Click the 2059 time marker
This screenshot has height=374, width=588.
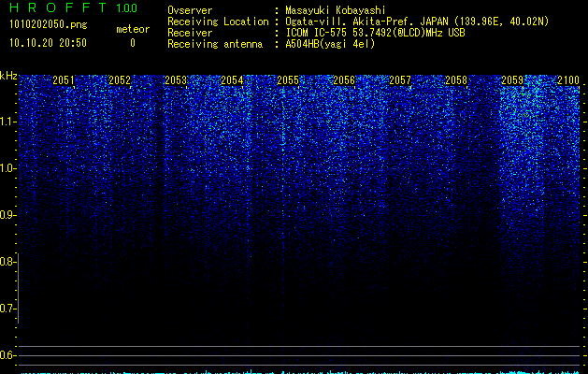click(512, 79)
